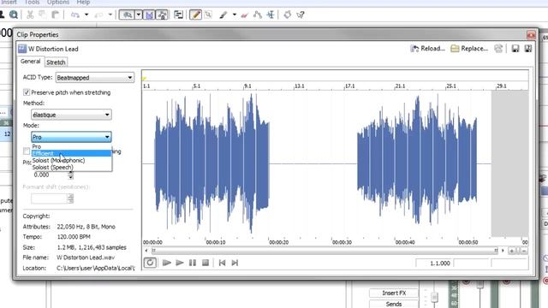Click the Undo arrow icon
548x308 pixels.
[74, 15]
